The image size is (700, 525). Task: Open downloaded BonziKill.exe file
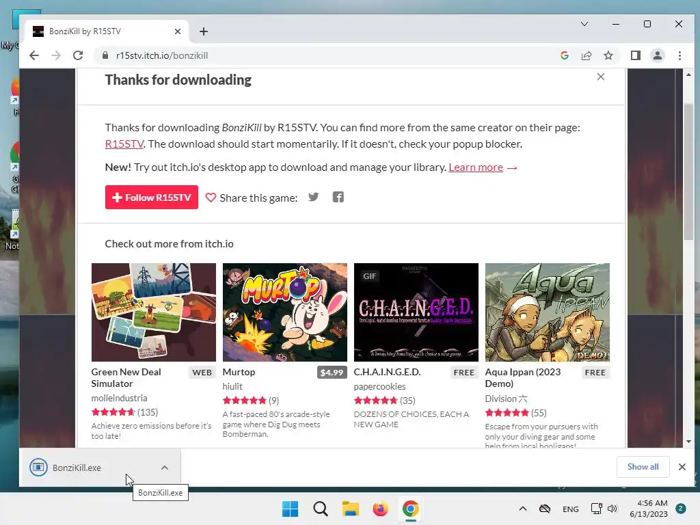tap(77, 468)
